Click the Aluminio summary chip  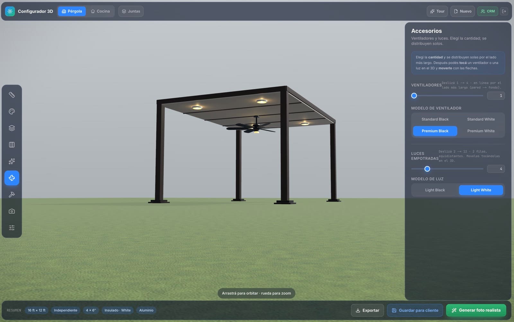coord(146,310)
